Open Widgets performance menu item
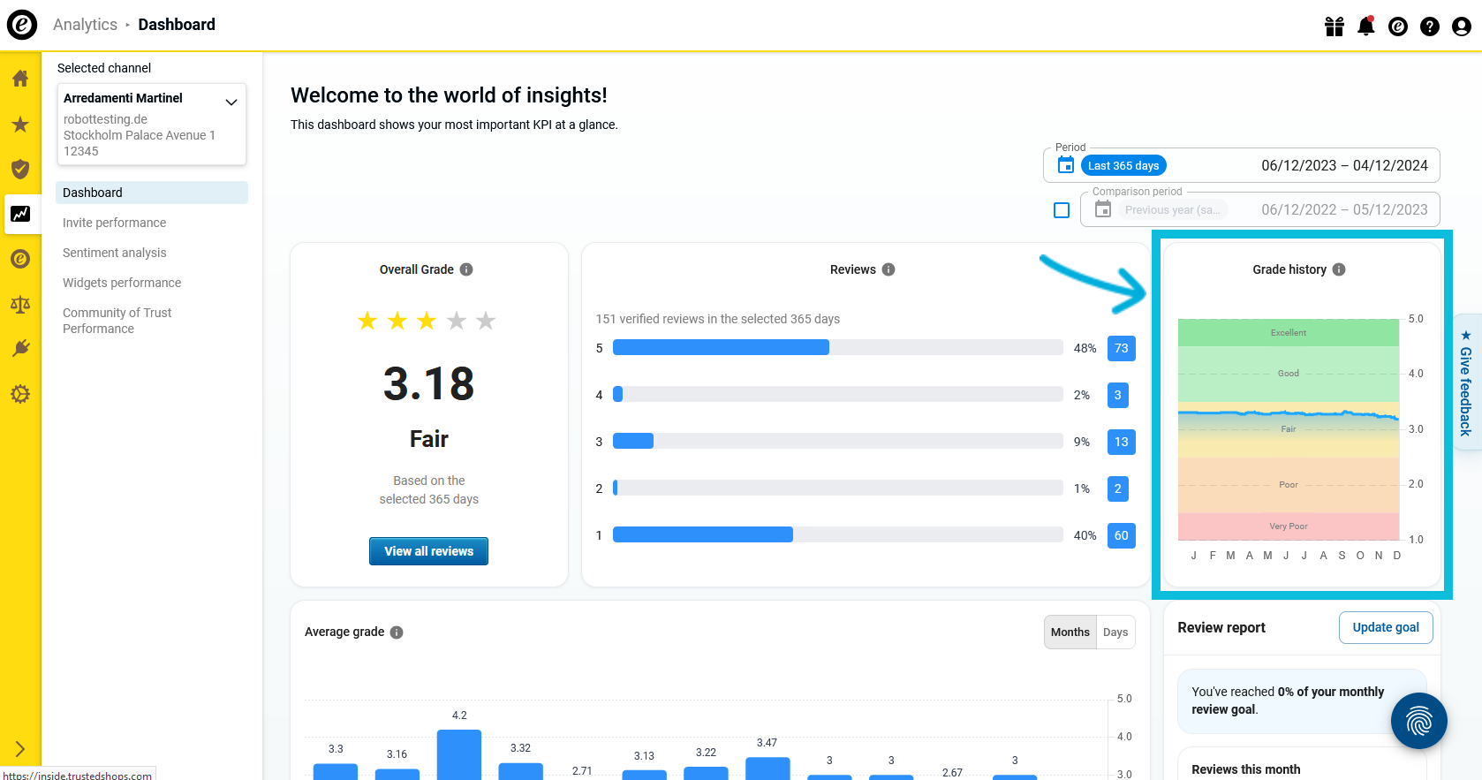The image size is (1482, 780). pos(122,283)
